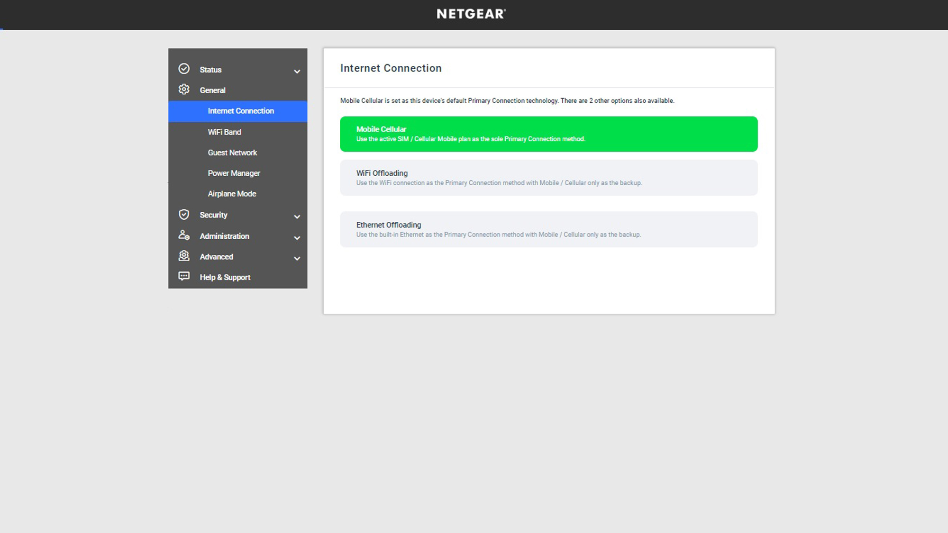Click the Guest Network menu item
Image resolution: width=948 pixels, height=533 pixels.
(x=232, y=152)
